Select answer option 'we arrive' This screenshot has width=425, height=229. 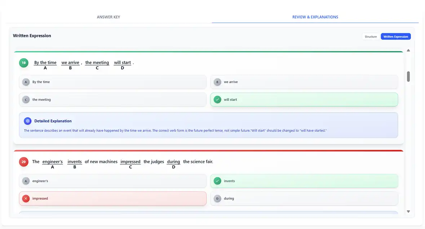(x=304, y=82)
